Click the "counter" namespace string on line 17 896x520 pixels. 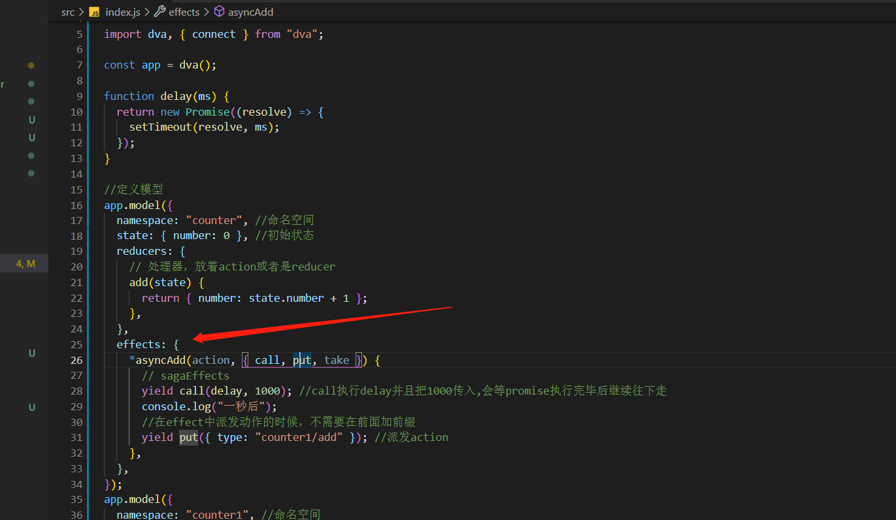coord(214,220)
